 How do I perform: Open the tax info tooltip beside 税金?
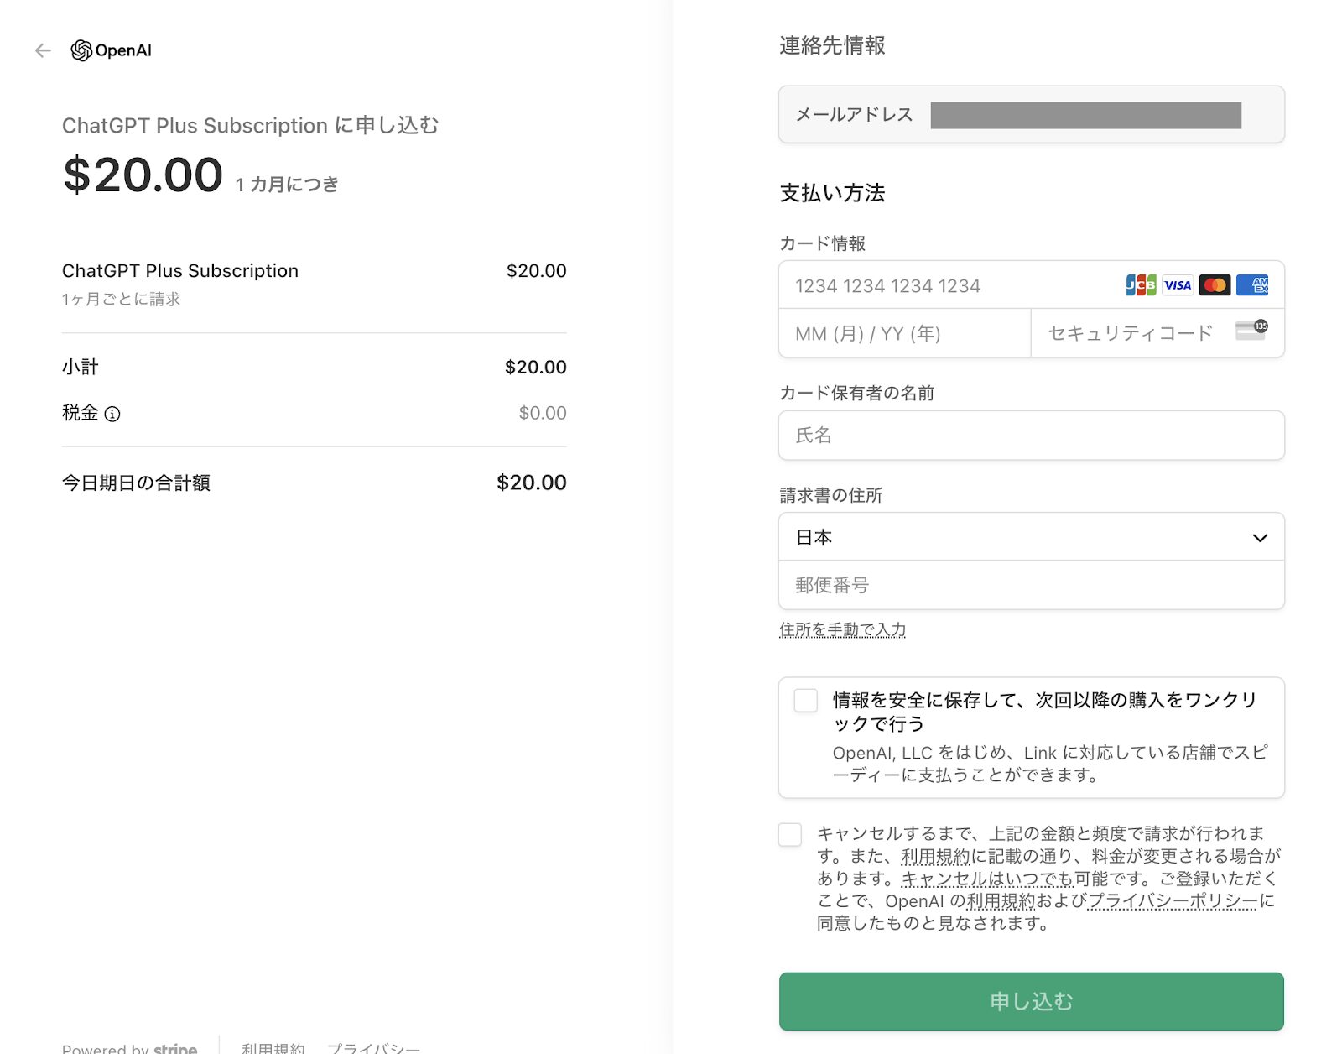114,414
